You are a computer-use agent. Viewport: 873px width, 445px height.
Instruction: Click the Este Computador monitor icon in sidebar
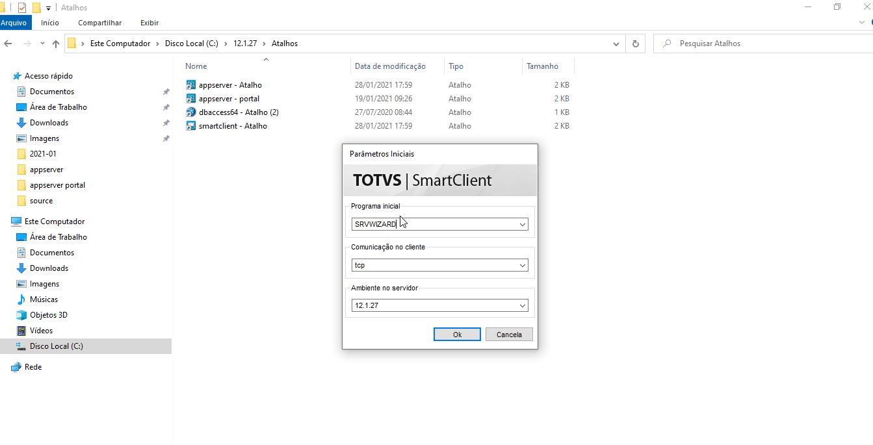pyautogui.click(x=17, y=222)
